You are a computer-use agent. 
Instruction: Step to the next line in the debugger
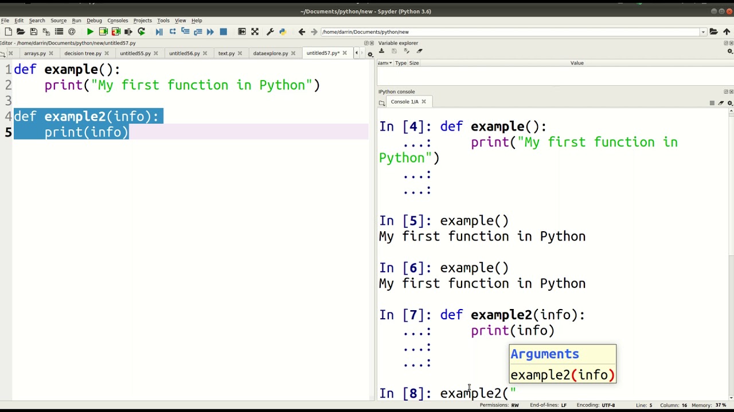[x=172, y=32]
